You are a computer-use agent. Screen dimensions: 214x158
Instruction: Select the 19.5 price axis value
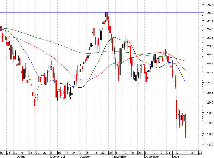tap(210, 113)
